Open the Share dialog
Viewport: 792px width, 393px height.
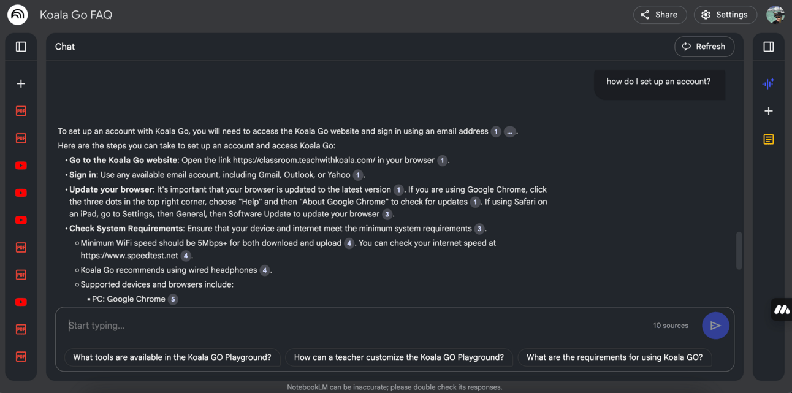click(x=660, y=15)
